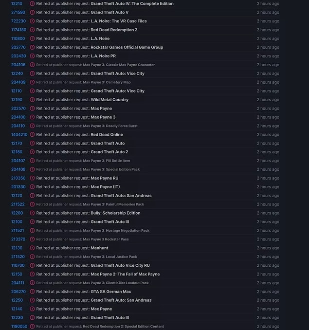
Task: Open app ID 1174180 link
Action: [x=18, y=30]
